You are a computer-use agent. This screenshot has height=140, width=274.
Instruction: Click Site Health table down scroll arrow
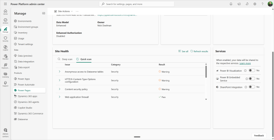coord(206,99)
